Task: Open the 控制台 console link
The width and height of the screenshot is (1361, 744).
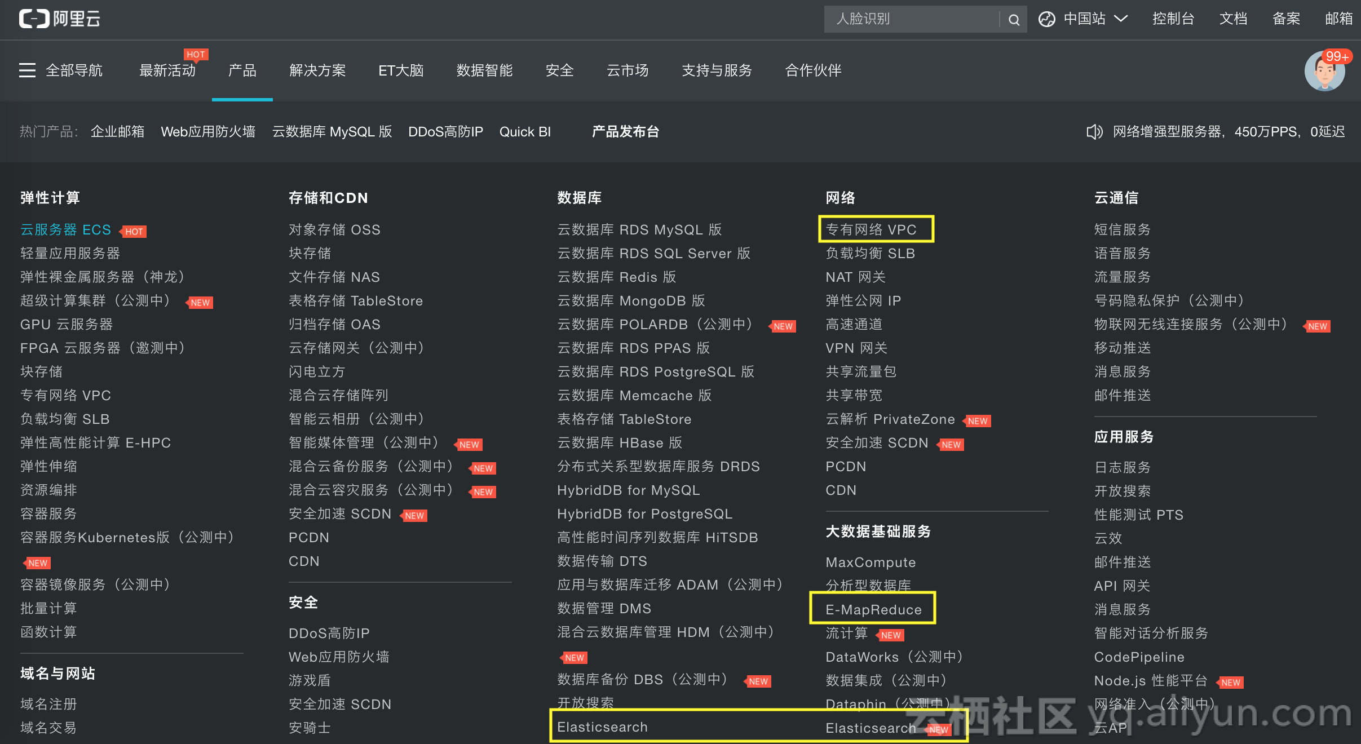Action: click(x=1173, y=19)
